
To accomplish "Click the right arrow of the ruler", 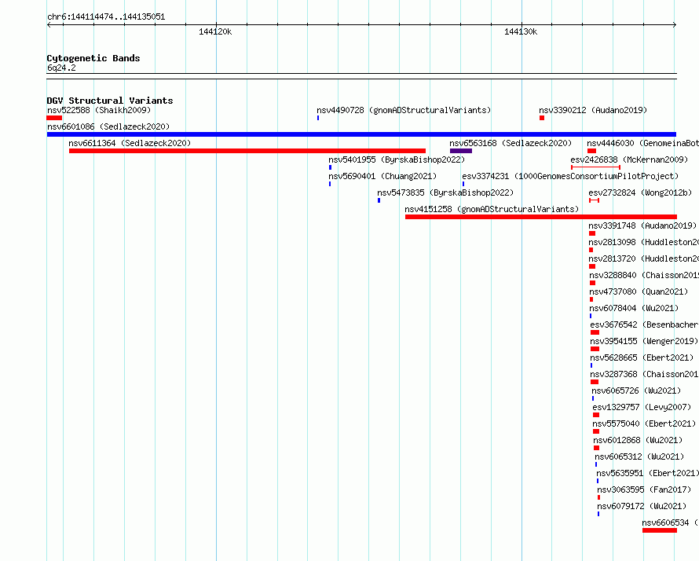I will (x=675, y=25).
